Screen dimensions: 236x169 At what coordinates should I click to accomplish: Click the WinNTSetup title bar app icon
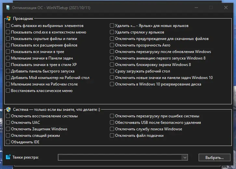pyautogui.click(x=7, y=7)
